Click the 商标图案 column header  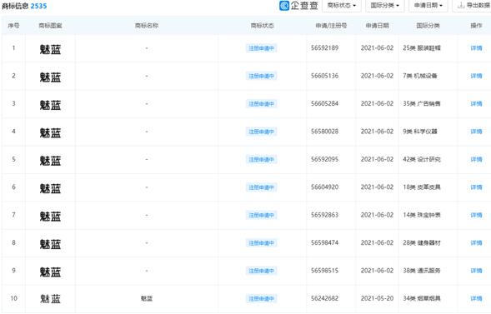pos(50,26)
